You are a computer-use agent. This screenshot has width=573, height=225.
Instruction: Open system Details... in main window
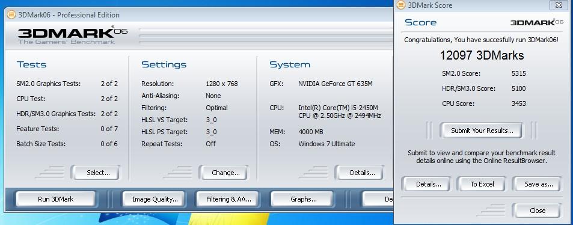(x=360, y=173)
